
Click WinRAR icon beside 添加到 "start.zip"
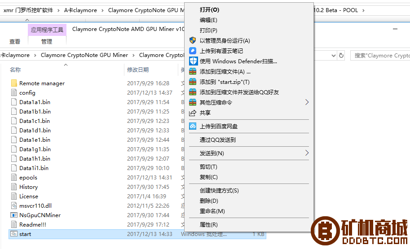[x=193, y=82]
